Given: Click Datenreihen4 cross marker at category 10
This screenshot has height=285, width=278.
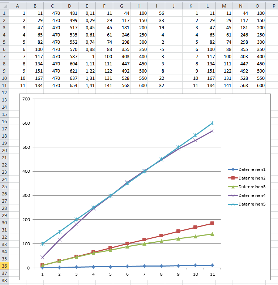Looking at the screenshot, I should 195,140.
